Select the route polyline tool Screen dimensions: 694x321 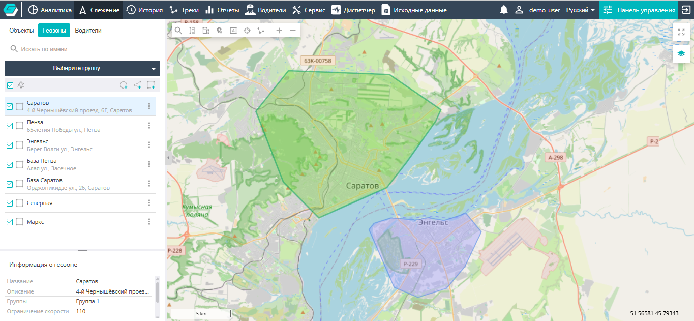click(261, 31)
